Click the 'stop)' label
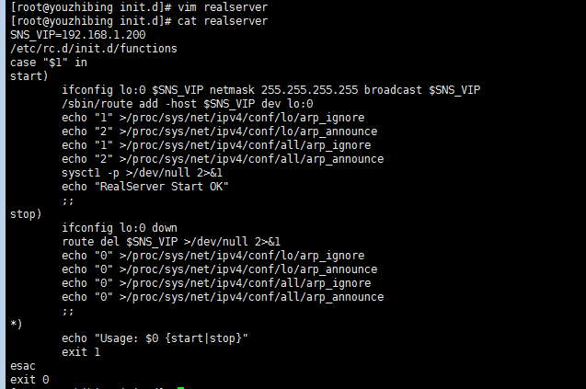 (26, 214)
